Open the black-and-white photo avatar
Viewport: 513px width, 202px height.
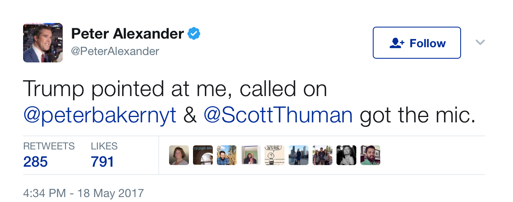pos(346,155)
